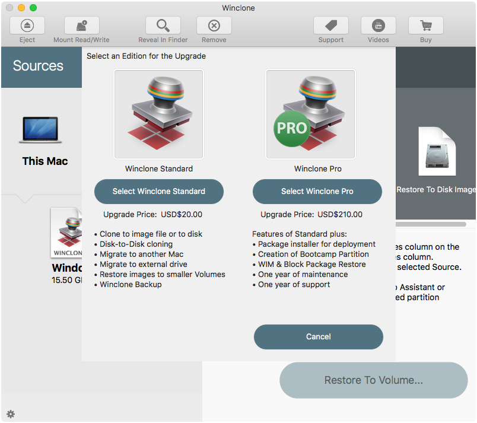477x423 pixels.
Task: Open Support via the tag icon
Action: (x=330, y=26)
